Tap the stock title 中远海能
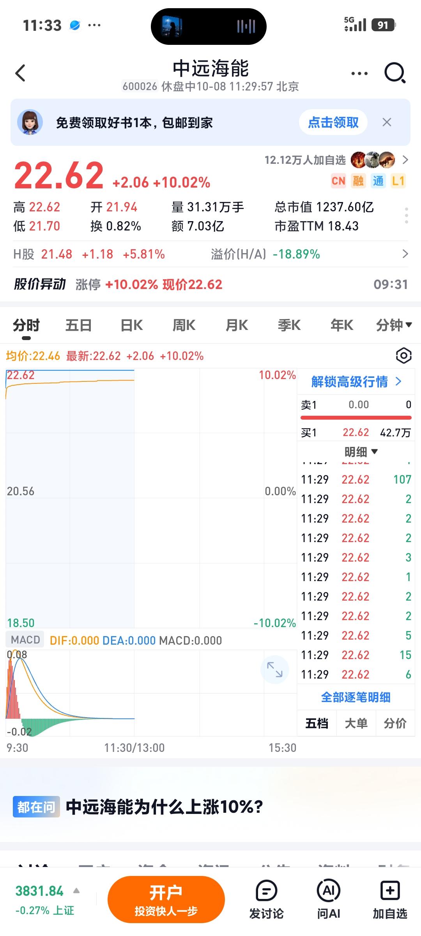The height and width of the screenshot is (936, 421). pyautogui.click(x=210, y=69)
